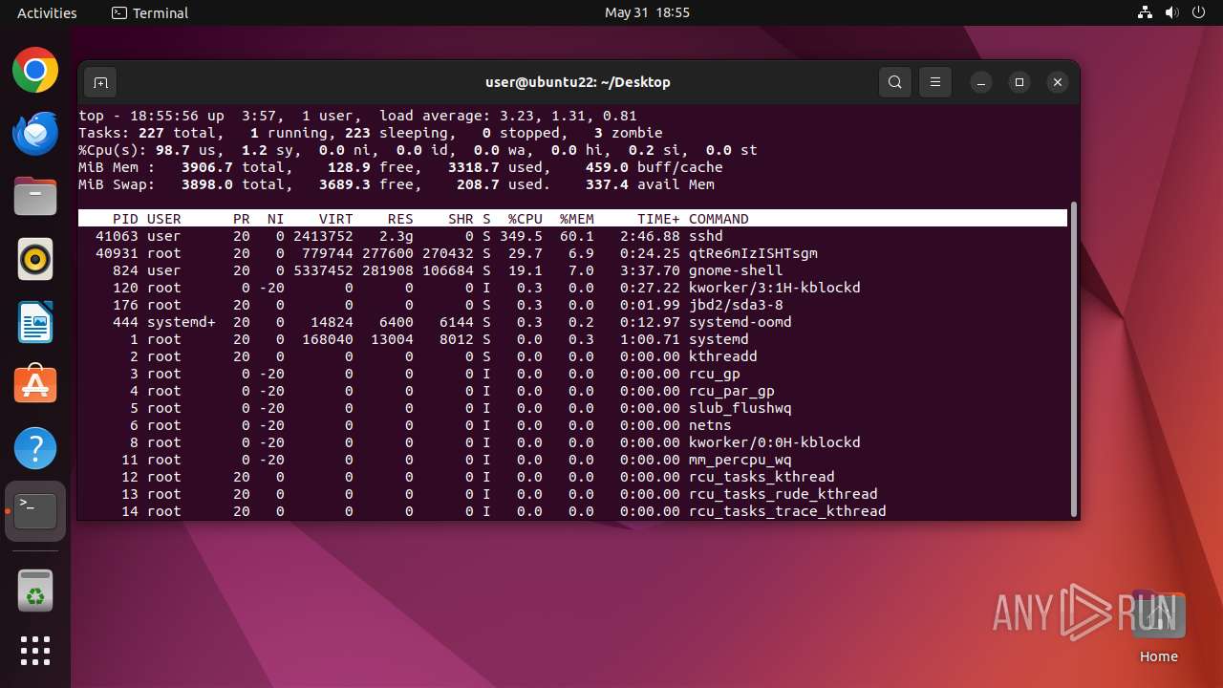Select the gnome-shell process name
The image size is (1223, 688).
(736, 270)
